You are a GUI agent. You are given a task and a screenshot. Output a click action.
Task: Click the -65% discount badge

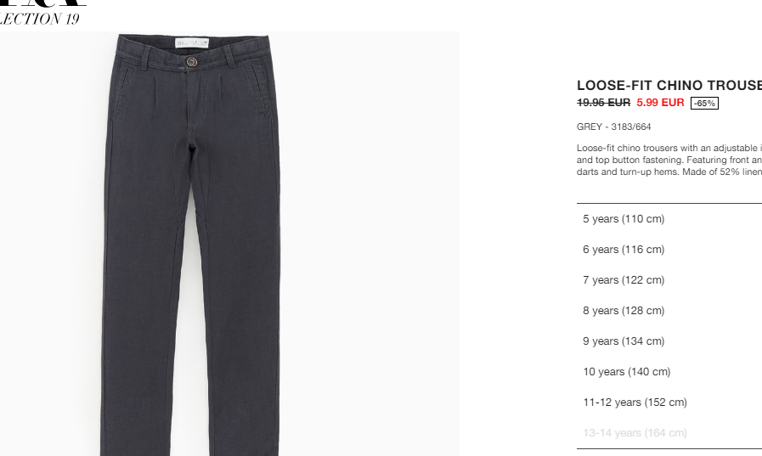[704, 103]
